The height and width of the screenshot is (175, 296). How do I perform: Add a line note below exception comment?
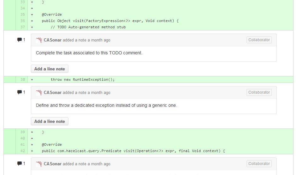pyautogui.click(x=49, y=122)
